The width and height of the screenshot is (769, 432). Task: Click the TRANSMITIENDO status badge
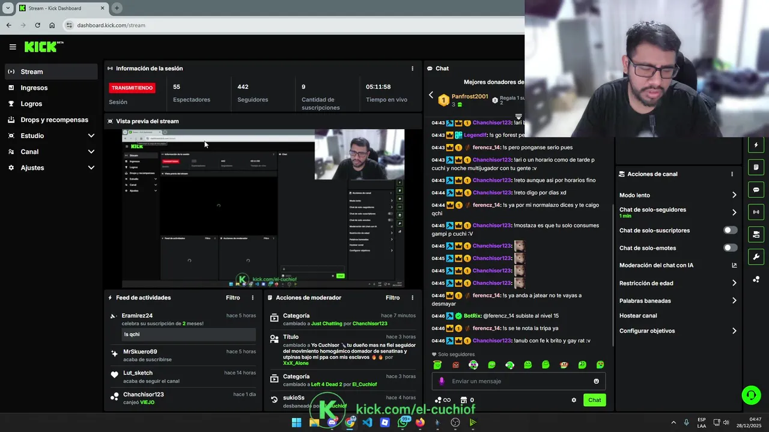[132, 88]
